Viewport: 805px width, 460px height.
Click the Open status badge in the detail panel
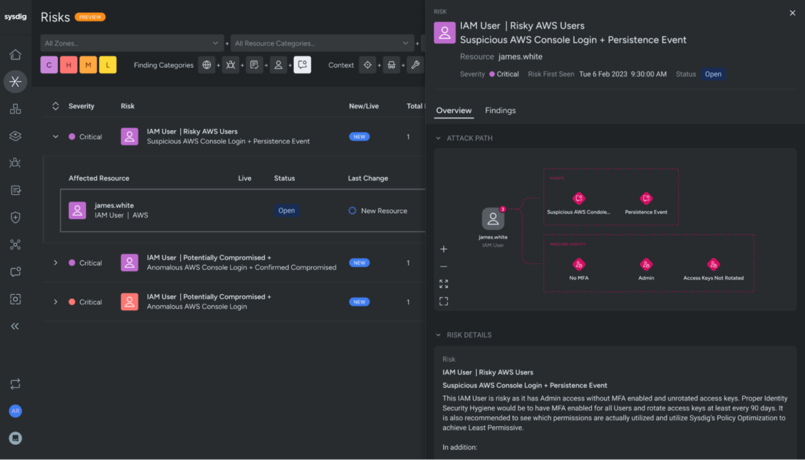tap(713, 74)
